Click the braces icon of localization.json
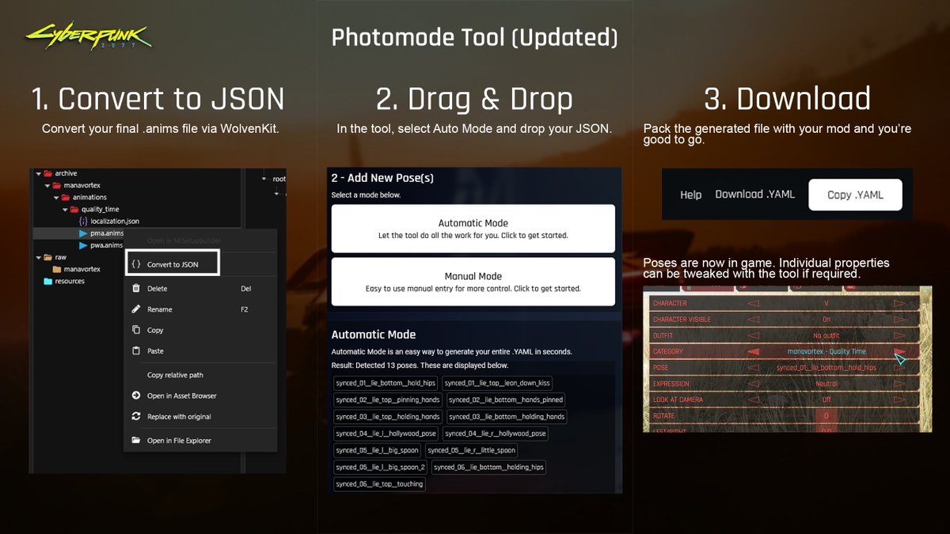 (84, 222)
